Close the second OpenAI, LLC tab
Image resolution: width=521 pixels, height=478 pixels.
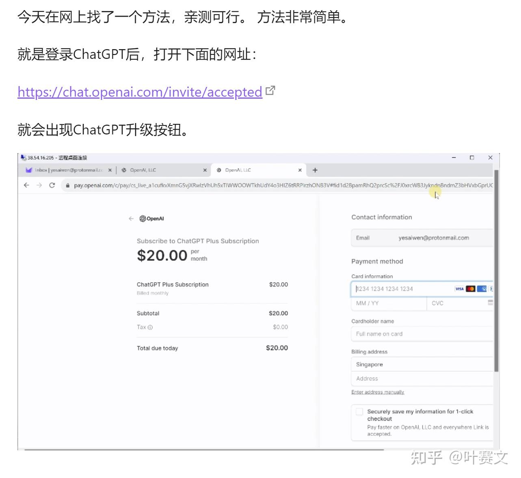(x=300, y=170)
